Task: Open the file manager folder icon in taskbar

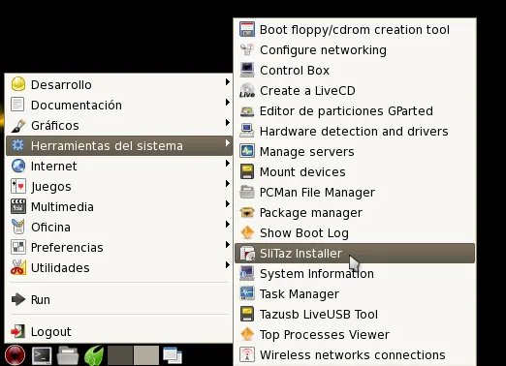Action: [x=68, y=355]
